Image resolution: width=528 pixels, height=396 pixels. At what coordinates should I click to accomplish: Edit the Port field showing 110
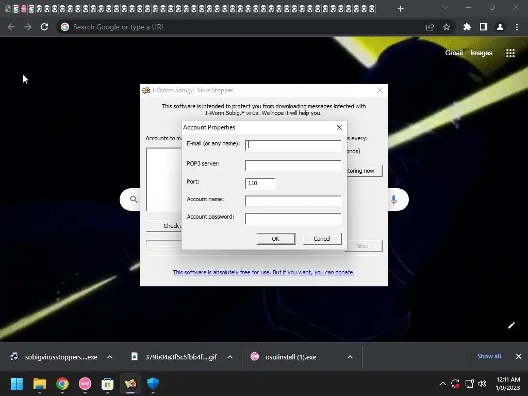260,183
